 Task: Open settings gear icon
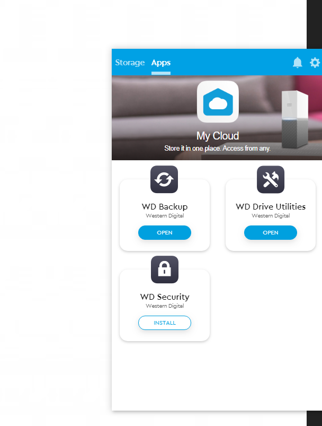[x=315, y=63]
